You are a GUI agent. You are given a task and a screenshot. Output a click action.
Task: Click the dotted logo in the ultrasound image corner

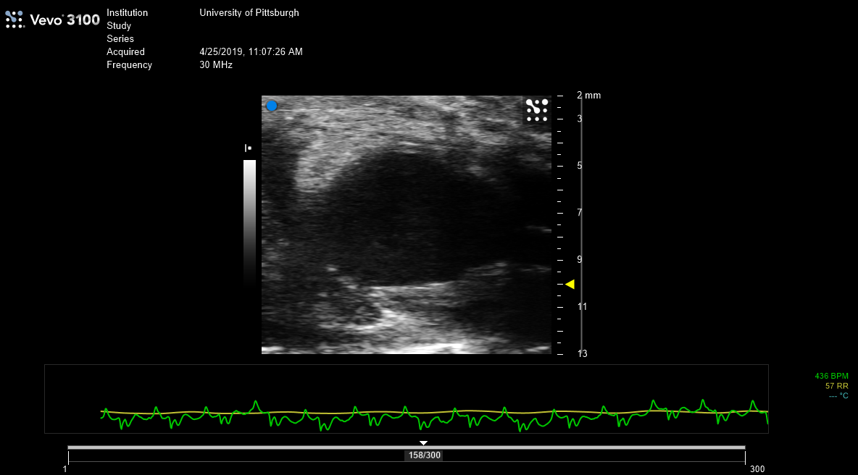pos(537,110)
